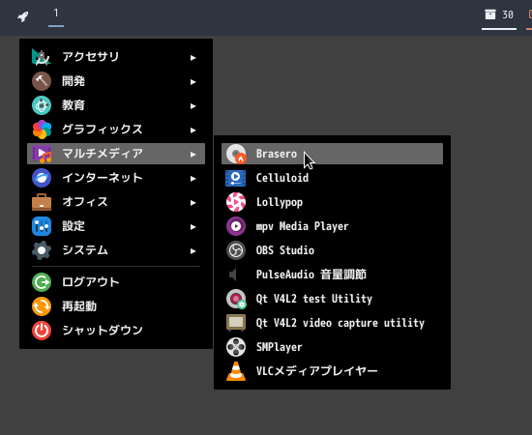The height and width of the screenshot is (435, 532).
Task: Open Qt V4L2 test Utility entry
Action: pyautogui.click(x=332, y=299)
